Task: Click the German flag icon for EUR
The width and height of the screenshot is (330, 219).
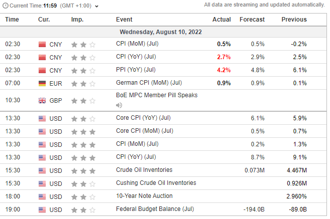Action: [42, 83]
